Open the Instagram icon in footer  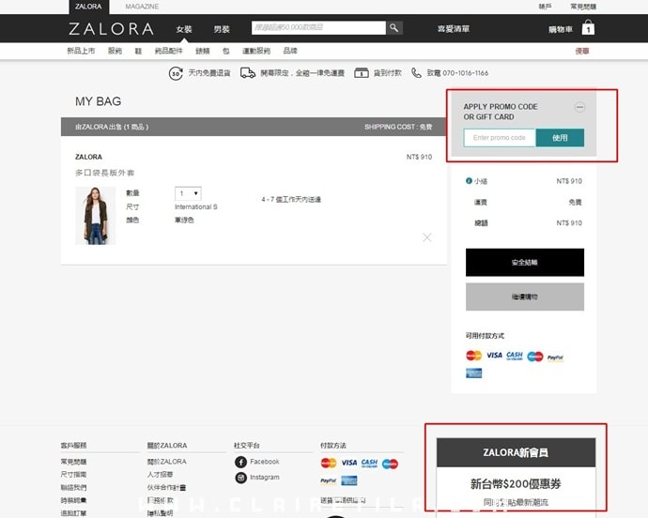tap(240, 478)
